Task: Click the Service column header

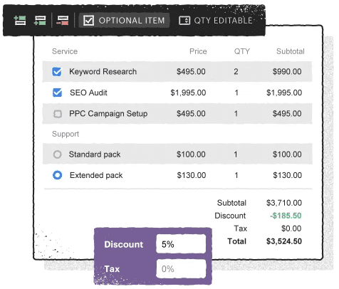Action: (65, 51)
